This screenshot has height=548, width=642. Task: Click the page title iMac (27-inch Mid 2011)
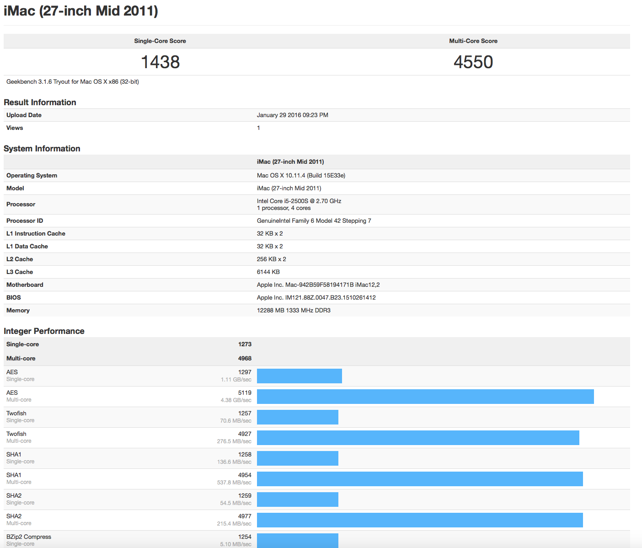click(x=81, y=11)
